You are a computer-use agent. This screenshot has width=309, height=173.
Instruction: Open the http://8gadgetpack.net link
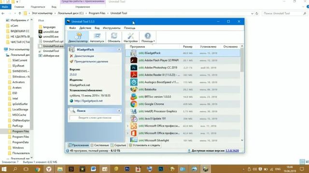(88, 101)
